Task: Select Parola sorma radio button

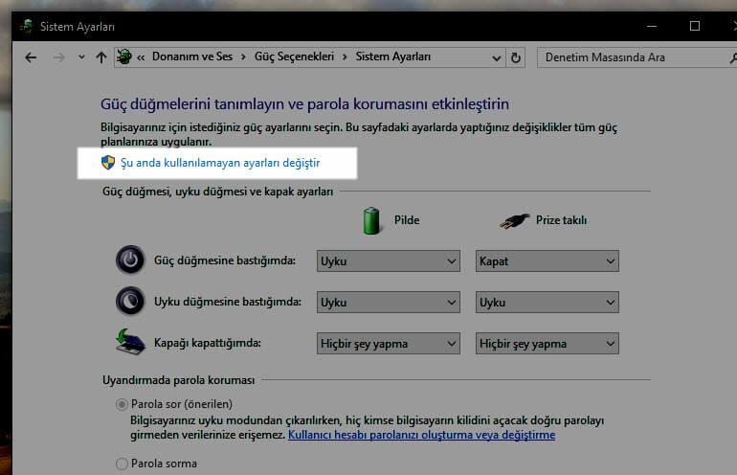Action: [122, 464]
